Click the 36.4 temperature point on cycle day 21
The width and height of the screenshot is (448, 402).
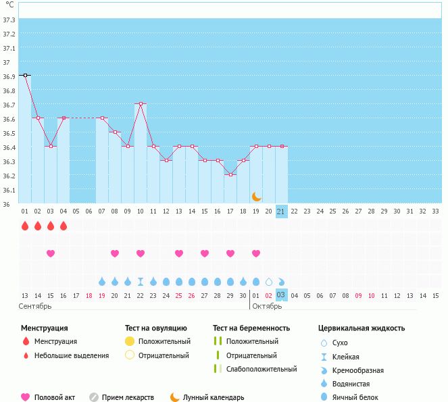point(282,147)
